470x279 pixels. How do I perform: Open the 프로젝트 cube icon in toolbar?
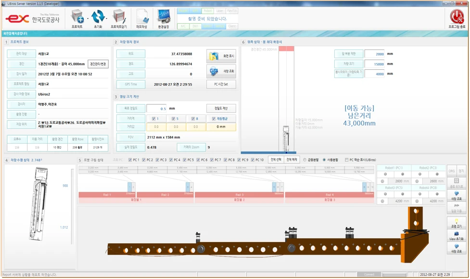point(77,16)
